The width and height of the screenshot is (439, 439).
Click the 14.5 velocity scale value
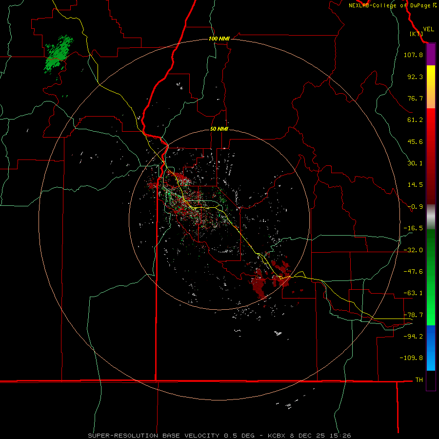[x=415, y=185]
